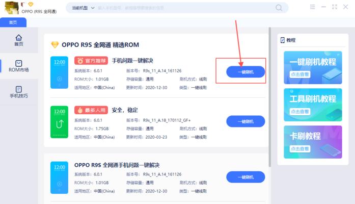This screenshot has height=204, width=355.
Task: Click the title 手机问题一键解决
Action: pos(132,61)
